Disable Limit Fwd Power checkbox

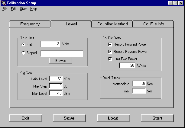click(x=110, y=59)
